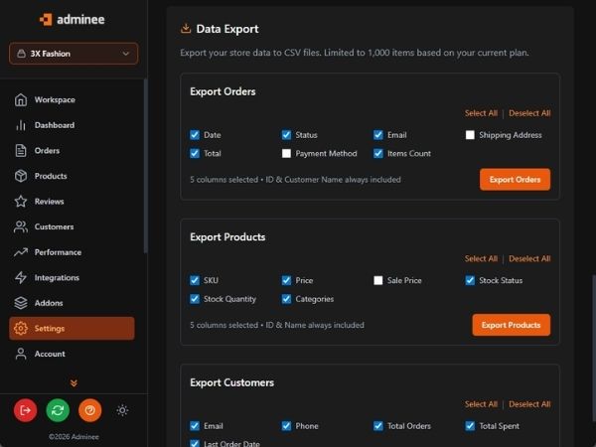The height and width of the screenshot is (447, 596).
Task: Open Reviews menu item
Action: [x=72, y=202]
